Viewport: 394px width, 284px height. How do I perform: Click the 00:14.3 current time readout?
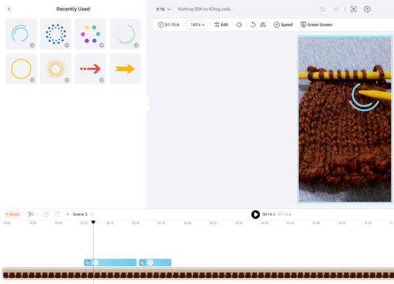269,214
